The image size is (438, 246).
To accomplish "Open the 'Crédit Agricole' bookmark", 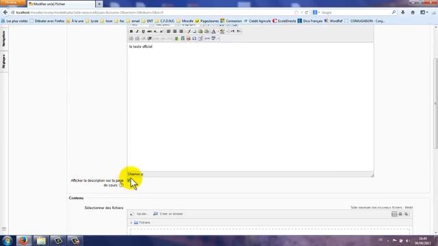I will 257,21.
